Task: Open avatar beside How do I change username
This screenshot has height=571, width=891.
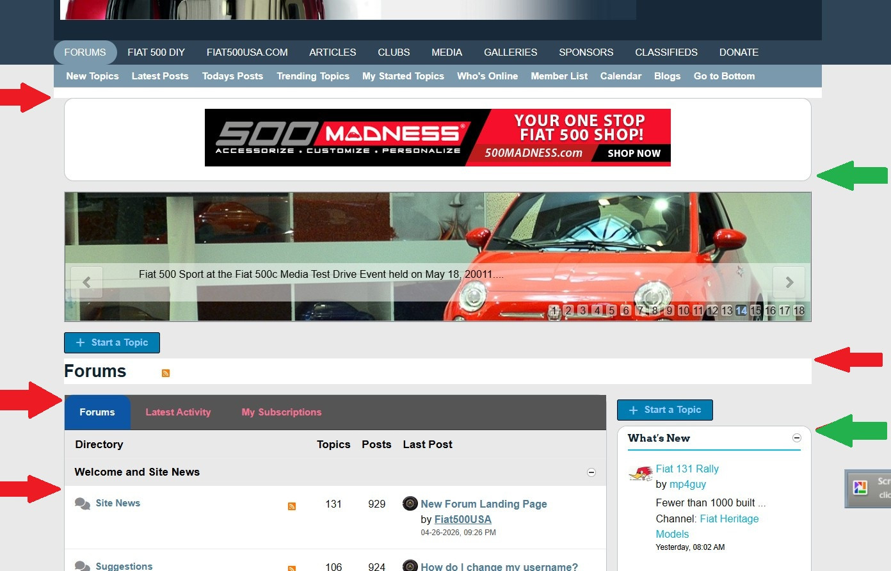Action: [410, 565]
